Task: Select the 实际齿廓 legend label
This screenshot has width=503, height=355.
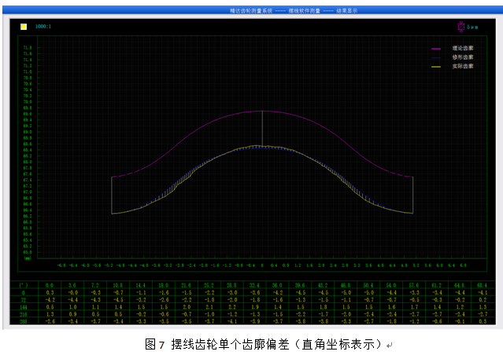Action: [463, 67]
